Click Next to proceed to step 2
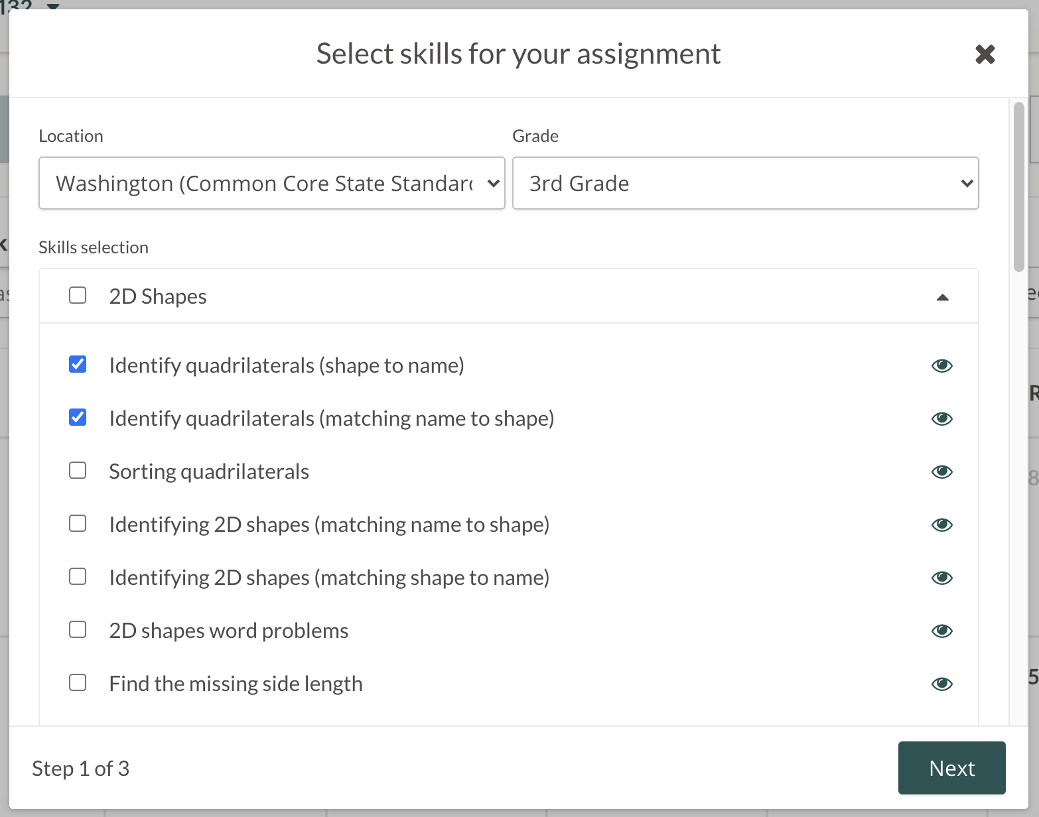The height and width of the screenshot is (817, 1039). point(951,768)
